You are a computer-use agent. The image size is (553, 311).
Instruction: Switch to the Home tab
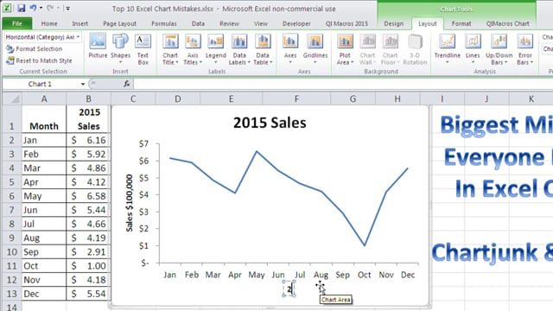click(49, 23)
